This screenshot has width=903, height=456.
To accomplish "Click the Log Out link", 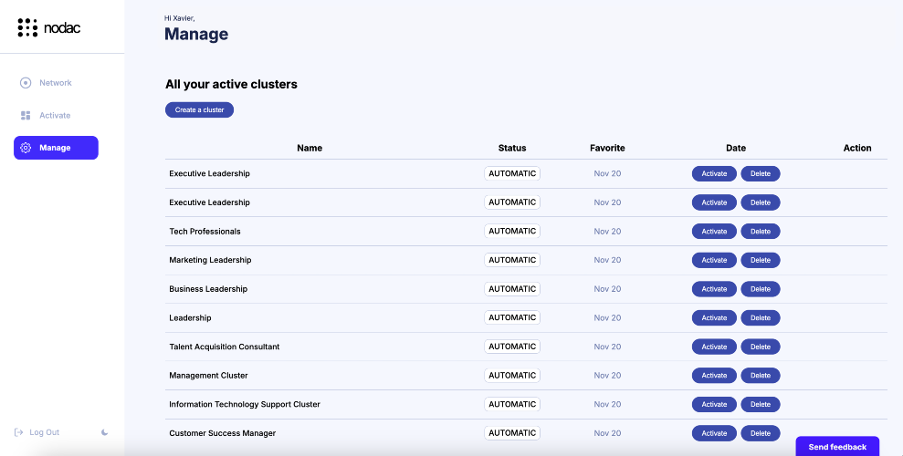I will tap(45, 432).
